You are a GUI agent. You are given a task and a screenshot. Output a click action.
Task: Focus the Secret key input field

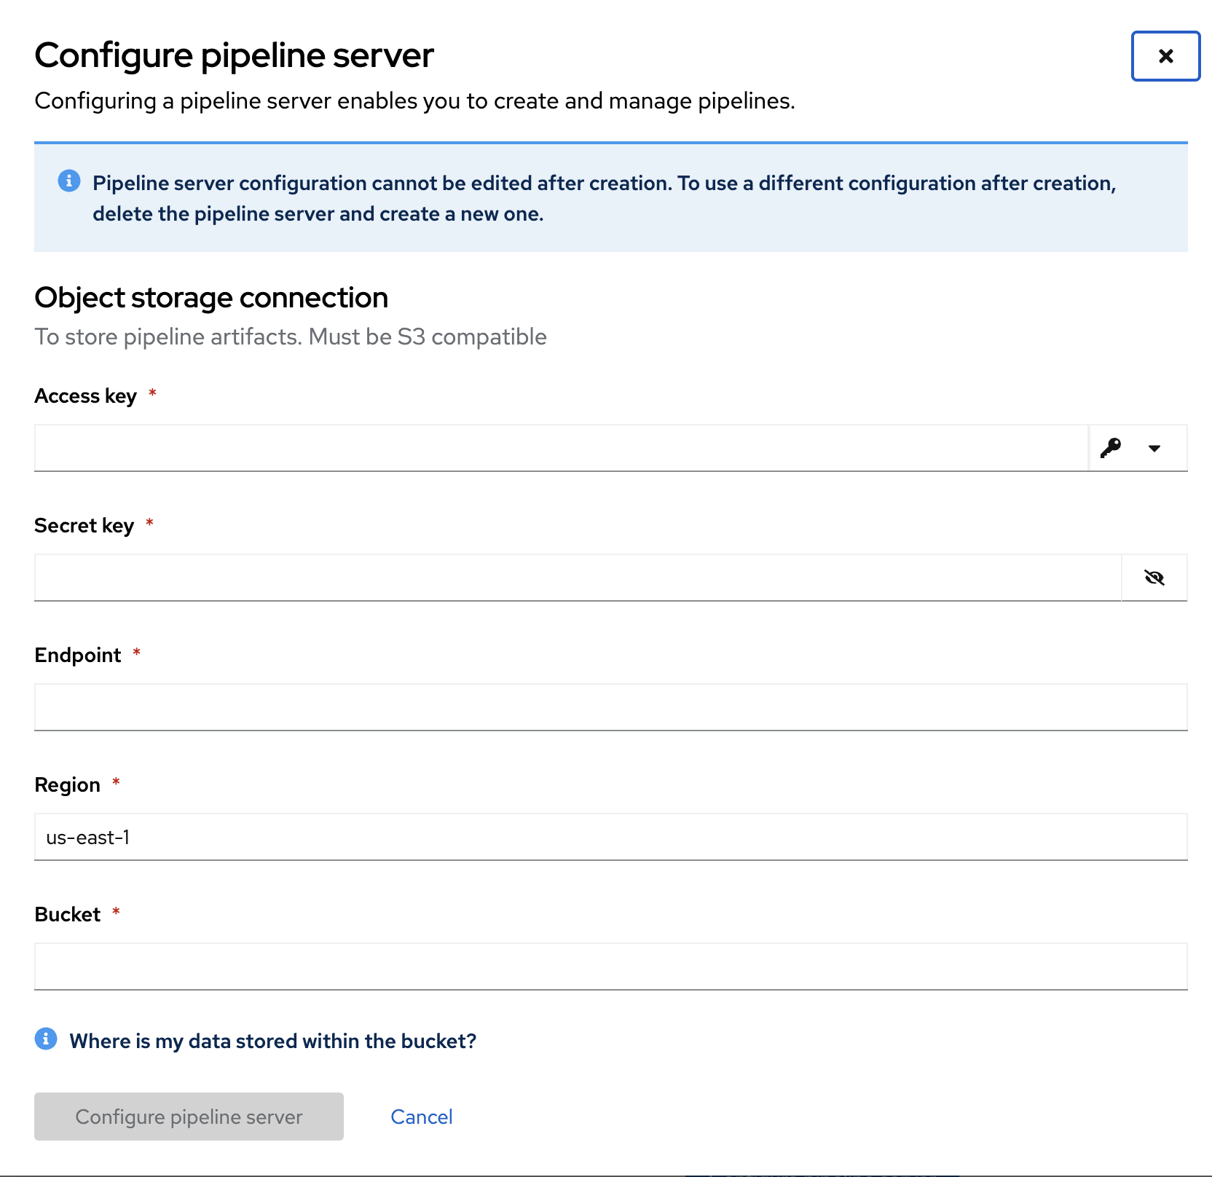(x=578, y=578)
